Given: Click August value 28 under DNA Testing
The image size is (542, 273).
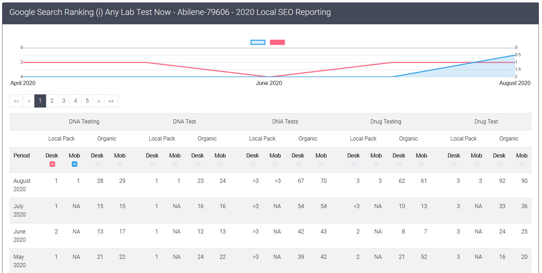Looking at the screenshot, I should tap(100, 181).
